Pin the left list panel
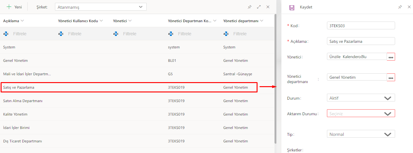 click(x=250, y=7)
